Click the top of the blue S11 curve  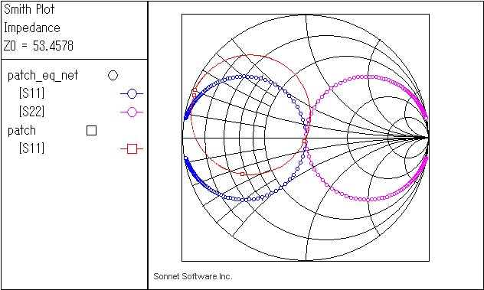pos(245,76)
